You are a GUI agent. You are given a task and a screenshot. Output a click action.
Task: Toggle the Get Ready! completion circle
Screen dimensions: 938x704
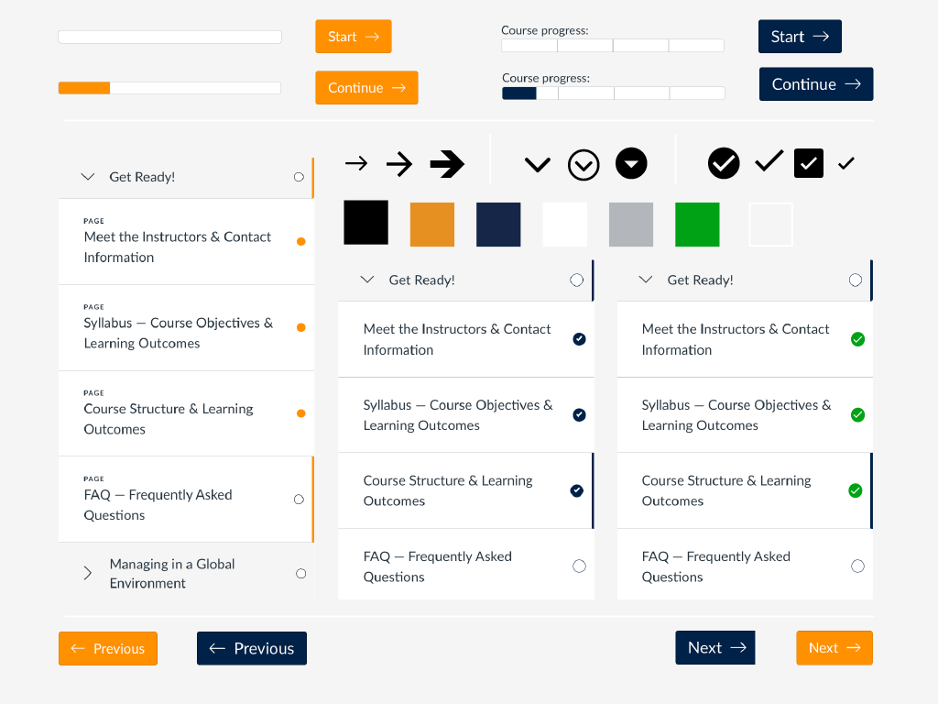click(299, 177)
